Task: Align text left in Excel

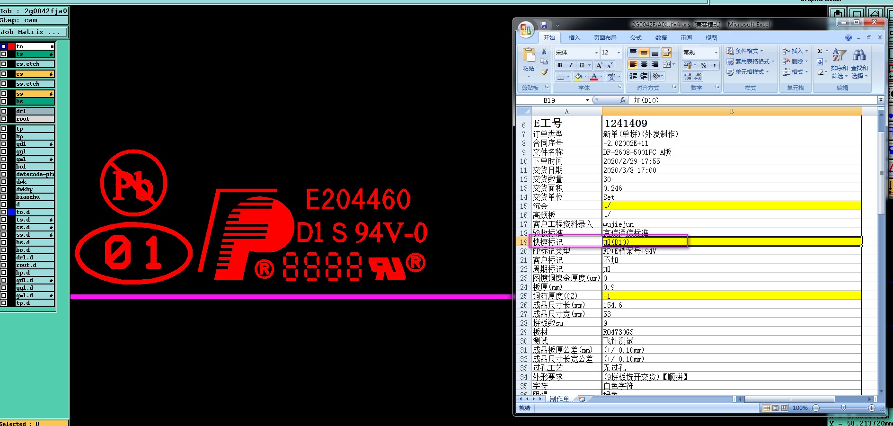Action: click(x=633, y=64)
